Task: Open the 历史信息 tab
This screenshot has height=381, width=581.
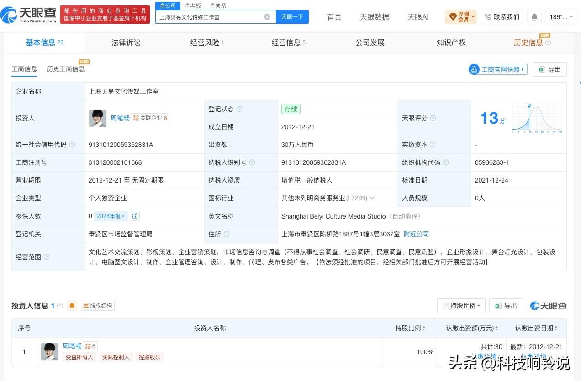Action: [x=528, y=42]
